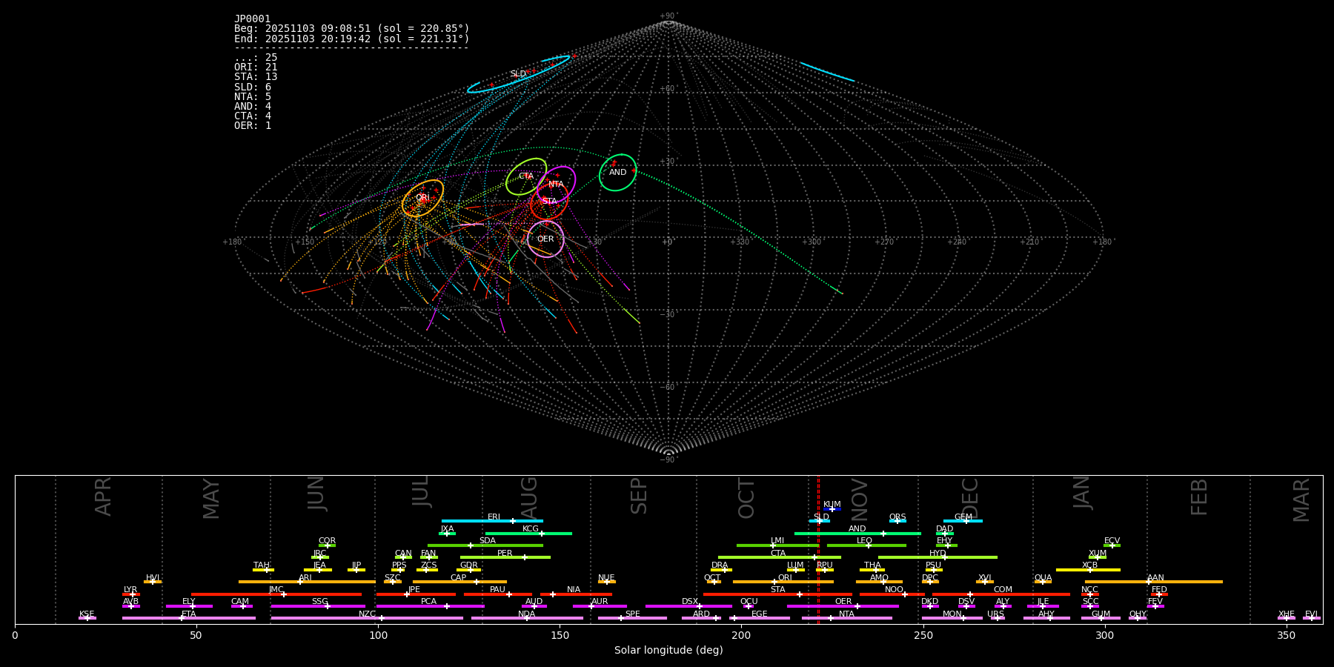Click the "Solar longitude (deg)" axis label
1334x667 pixels.
(668, 650)
